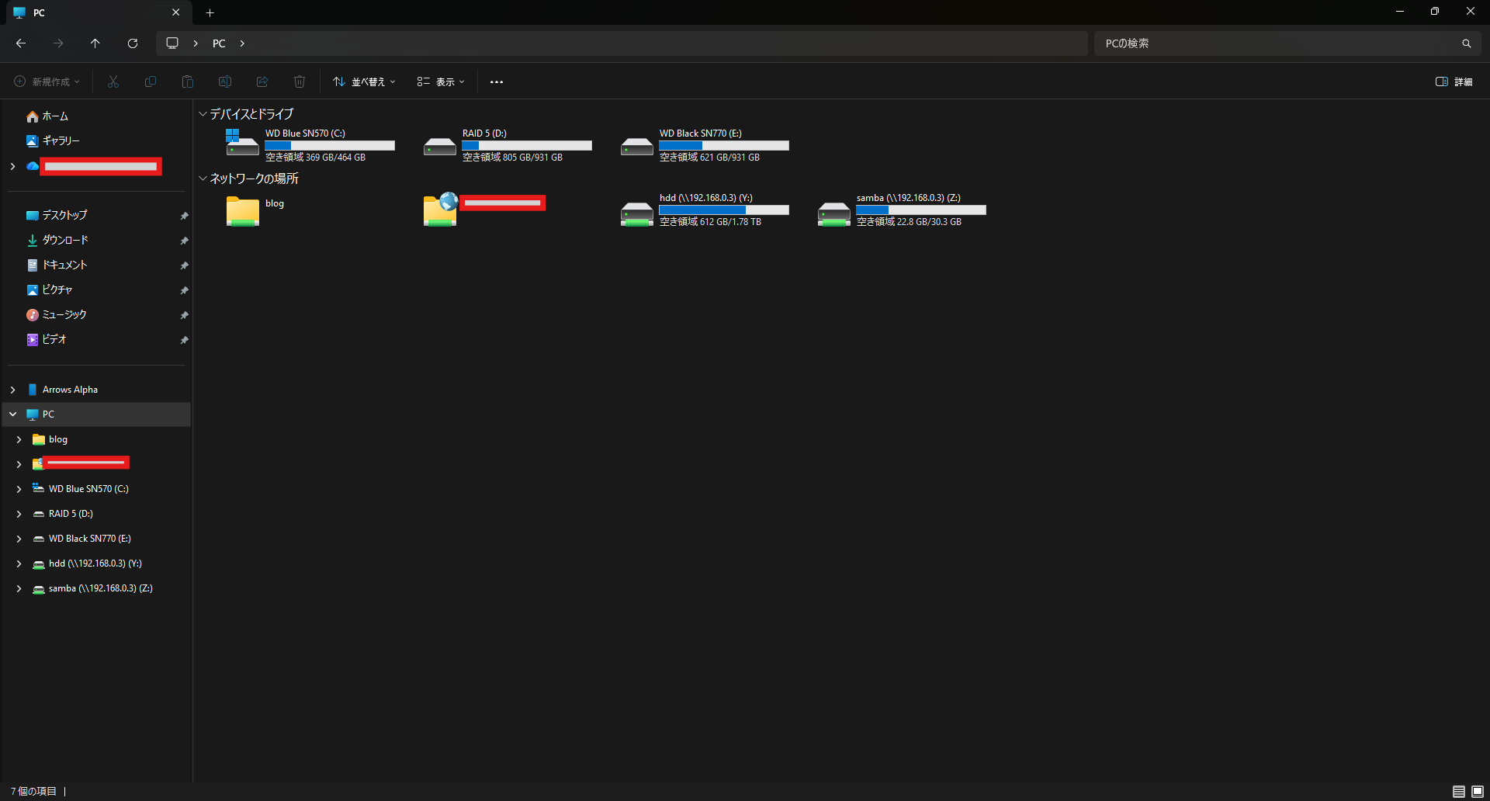Switch to details list view in status bar
This screenshot has width=1490, height=801.
coord(1459,791)
